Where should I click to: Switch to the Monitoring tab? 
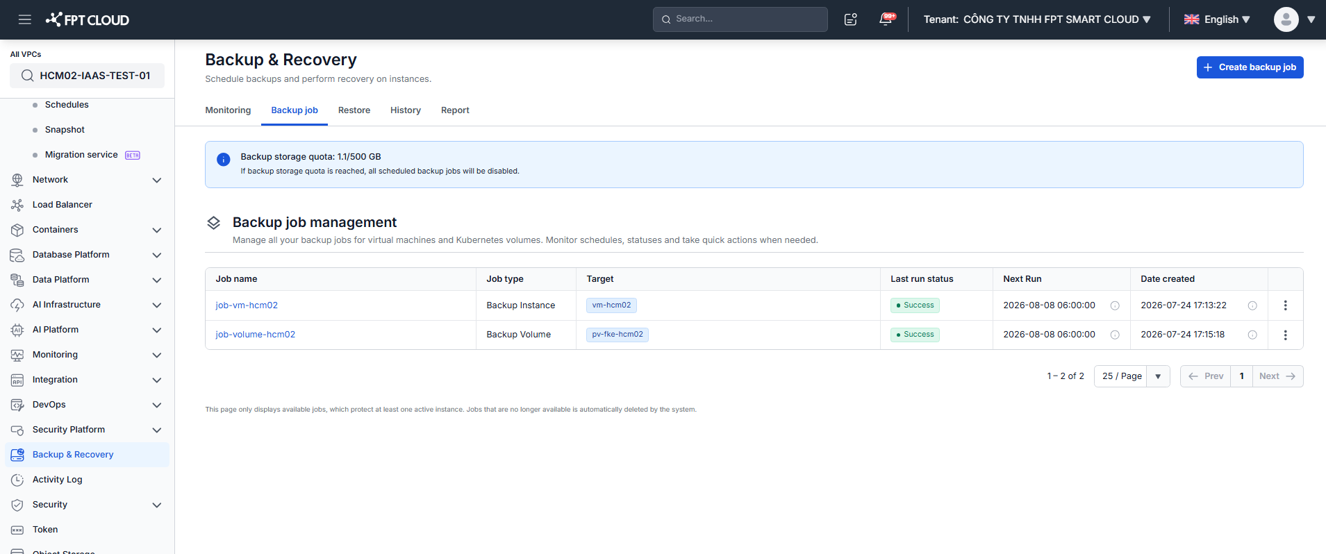pyautogui.click(x=228, y=110)
